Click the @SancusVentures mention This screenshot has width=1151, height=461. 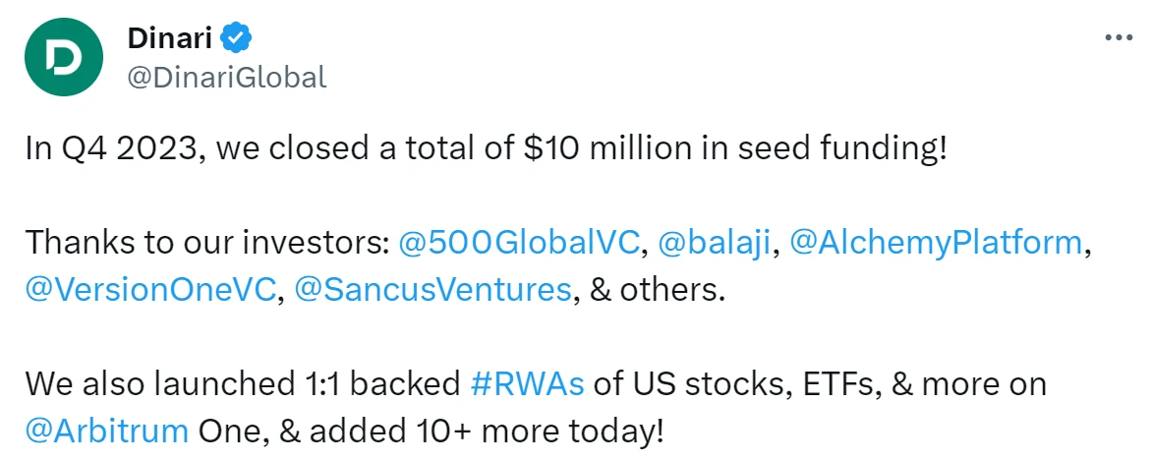[432, 291]
